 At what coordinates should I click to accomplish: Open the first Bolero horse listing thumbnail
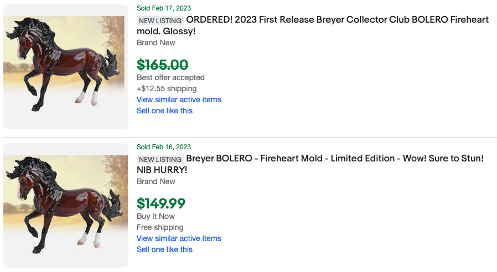click(65, 66)
